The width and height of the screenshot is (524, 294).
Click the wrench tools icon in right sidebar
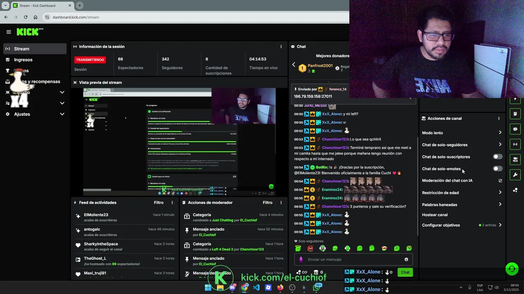tap(515, 175)
